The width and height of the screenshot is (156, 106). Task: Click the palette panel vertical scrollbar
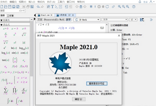pos(31,49)
